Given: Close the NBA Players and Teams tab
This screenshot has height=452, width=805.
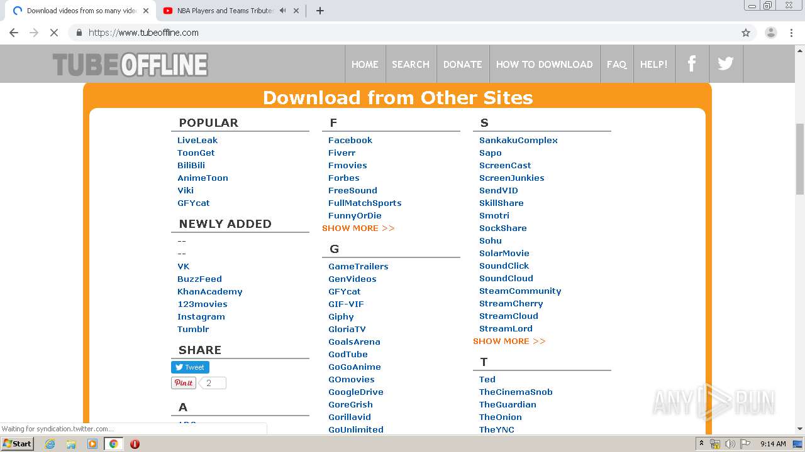Looking at the screenshot, I should [x=296, y=11].
